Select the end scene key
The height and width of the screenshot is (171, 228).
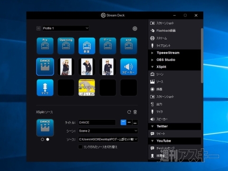pos(129,46)
